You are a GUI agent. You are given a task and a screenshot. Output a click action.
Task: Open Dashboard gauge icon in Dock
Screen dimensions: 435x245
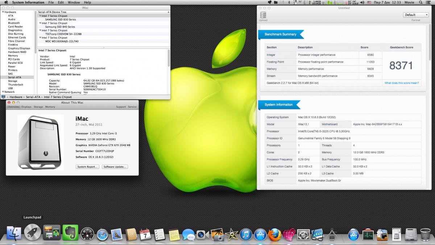pyautogui.click(x=87, y=234)
